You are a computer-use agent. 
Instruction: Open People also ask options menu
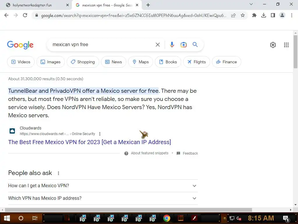(58, 173)
